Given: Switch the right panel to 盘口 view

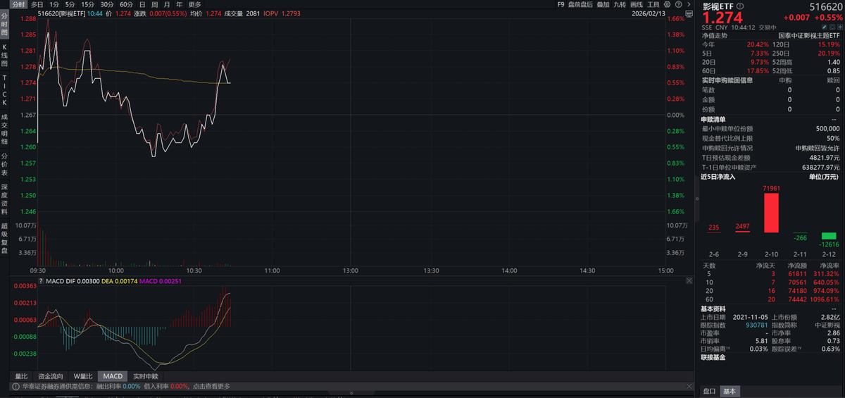Looking at the screenshot, I should pyautogui.click(x=709, y=391).
